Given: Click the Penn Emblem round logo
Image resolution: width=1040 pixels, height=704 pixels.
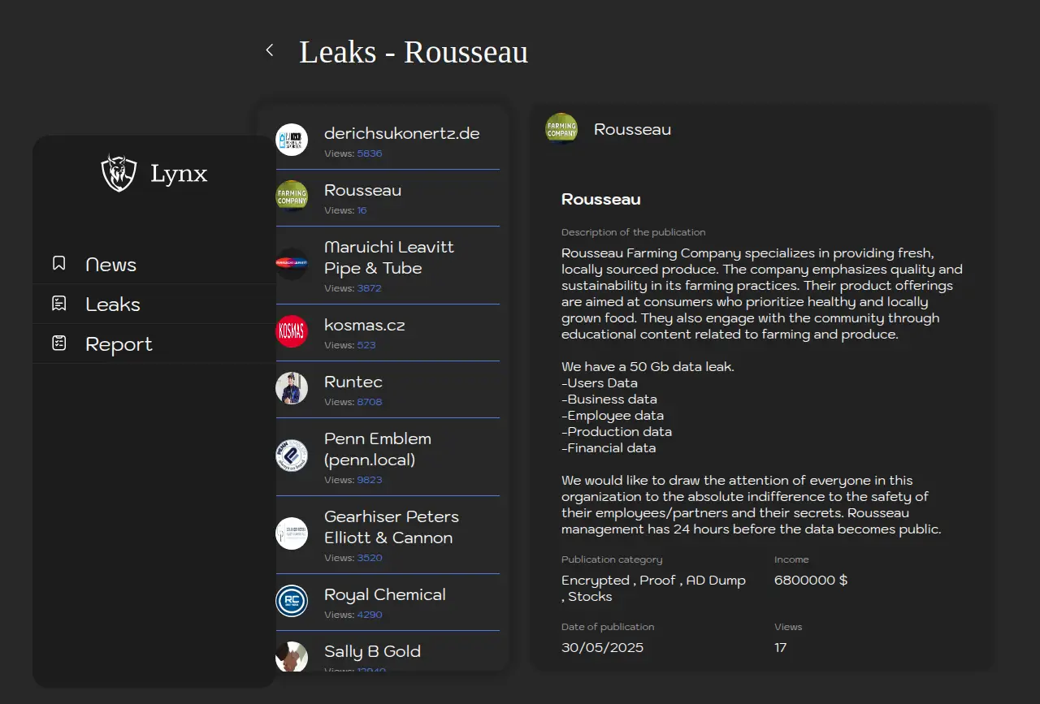Looking at the screenshot, I should (292, 455).
